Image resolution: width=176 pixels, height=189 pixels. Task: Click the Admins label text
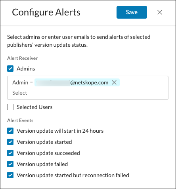click(x=26, y=69)
